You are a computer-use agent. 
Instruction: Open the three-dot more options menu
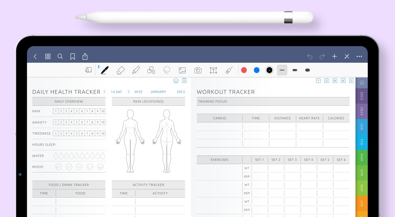click(359, 56)
